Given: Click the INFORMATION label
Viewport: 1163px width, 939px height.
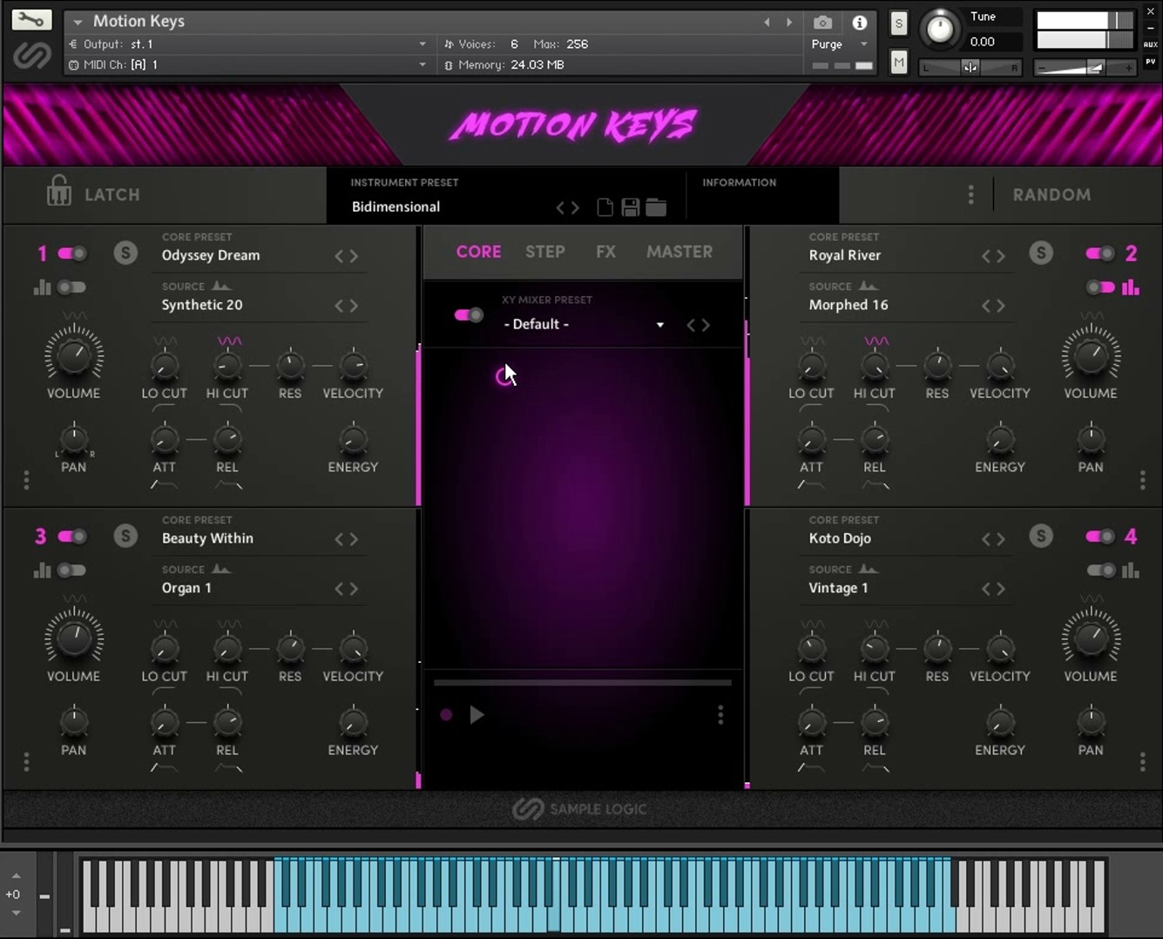Looking at the screenshot, I should tap(739, 182).
